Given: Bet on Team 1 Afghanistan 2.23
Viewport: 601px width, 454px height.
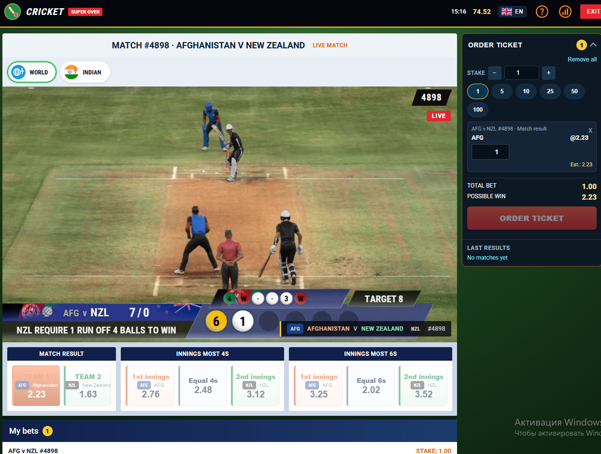Looking at the screenshot, I should tap(36, 386).
